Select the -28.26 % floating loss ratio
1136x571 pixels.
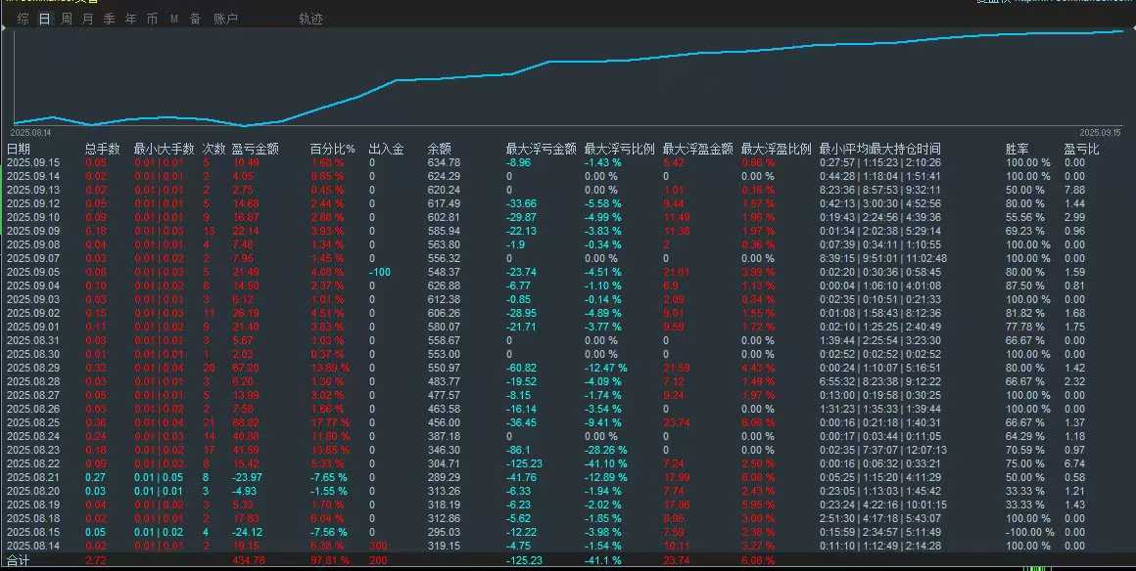pos(605,450)
